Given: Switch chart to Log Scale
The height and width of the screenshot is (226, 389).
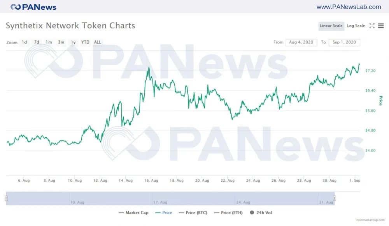Looking at the screenshot, I should pos(356,26).
